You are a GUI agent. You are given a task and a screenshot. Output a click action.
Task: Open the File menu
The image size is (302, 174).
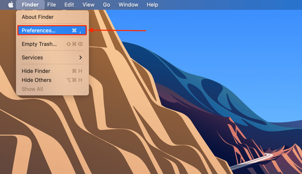[51, 5]
